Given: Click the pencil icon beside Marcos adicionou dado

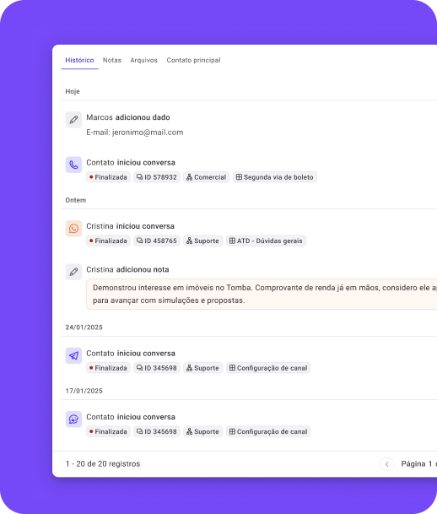Looking at the screenshot, I should point(73,120).
